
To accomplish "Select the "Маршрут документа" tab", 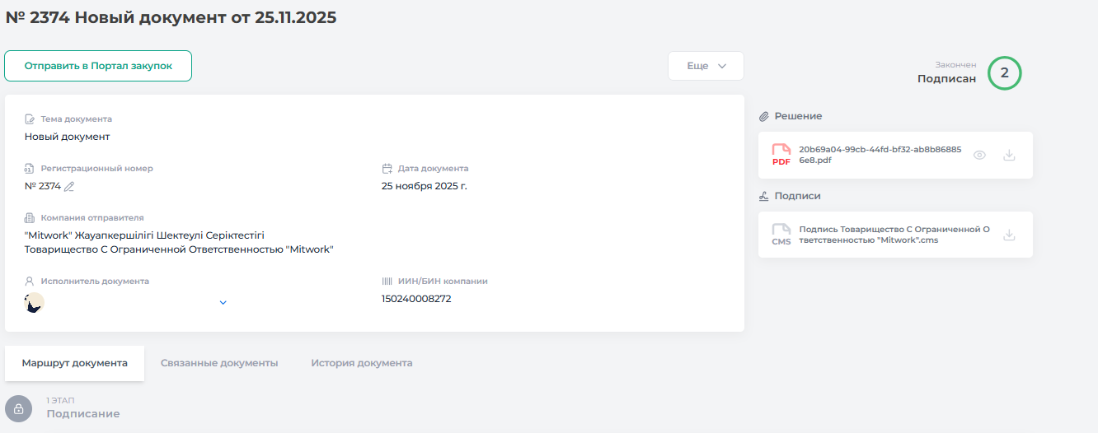I will [75, 363].
